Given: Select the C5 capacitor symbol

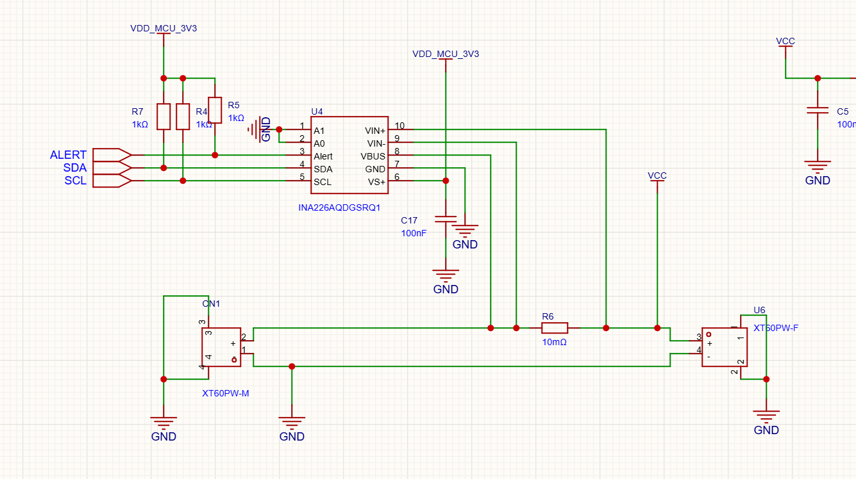Looking at the screenshot, I should (818, 110).
